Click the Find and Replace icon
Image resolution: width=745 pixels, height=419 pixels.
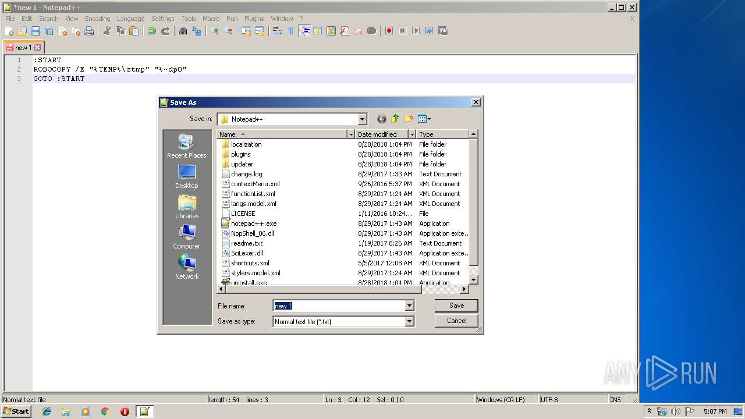tap(196, 31)
